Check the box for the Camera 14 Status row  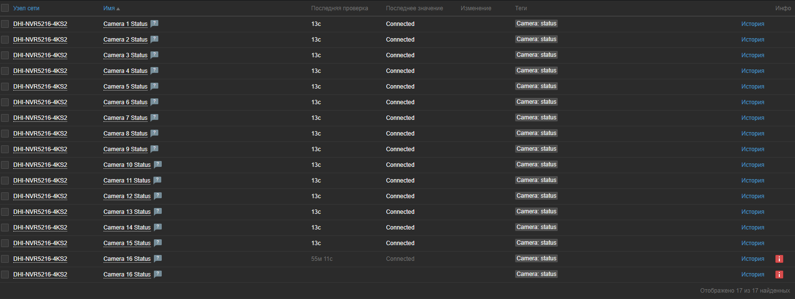5,228
